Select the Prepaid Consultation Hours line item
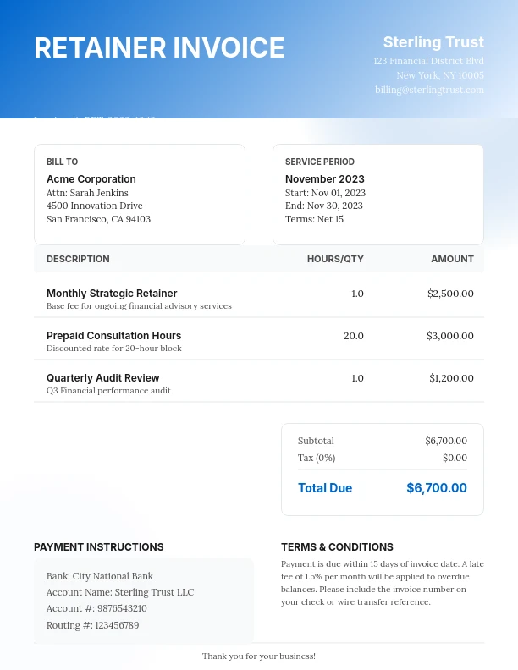This screenshot has height=670, width=518. (113, 336)
